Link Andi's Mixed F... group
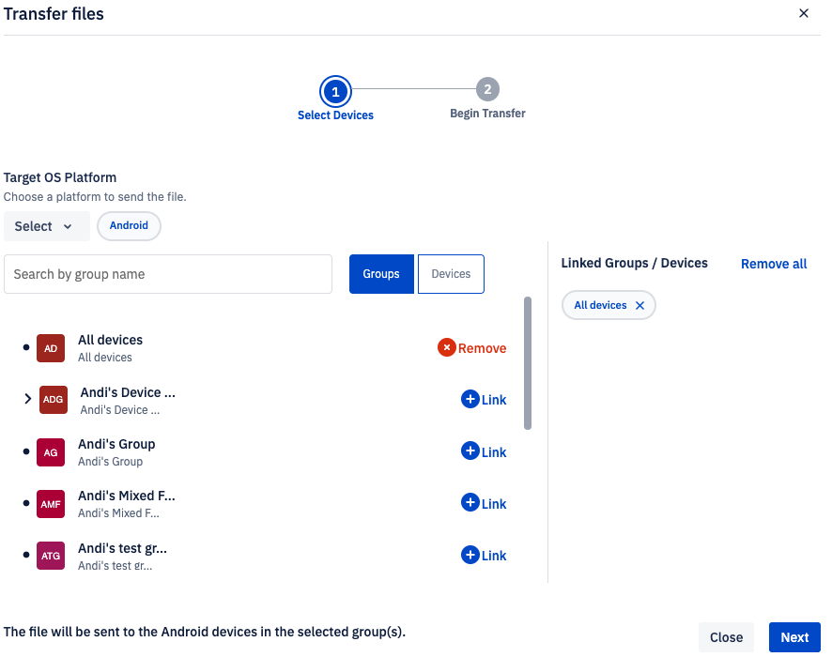This screenshot has width=832, height=657. pyautogui.click(x=484, y=504)
